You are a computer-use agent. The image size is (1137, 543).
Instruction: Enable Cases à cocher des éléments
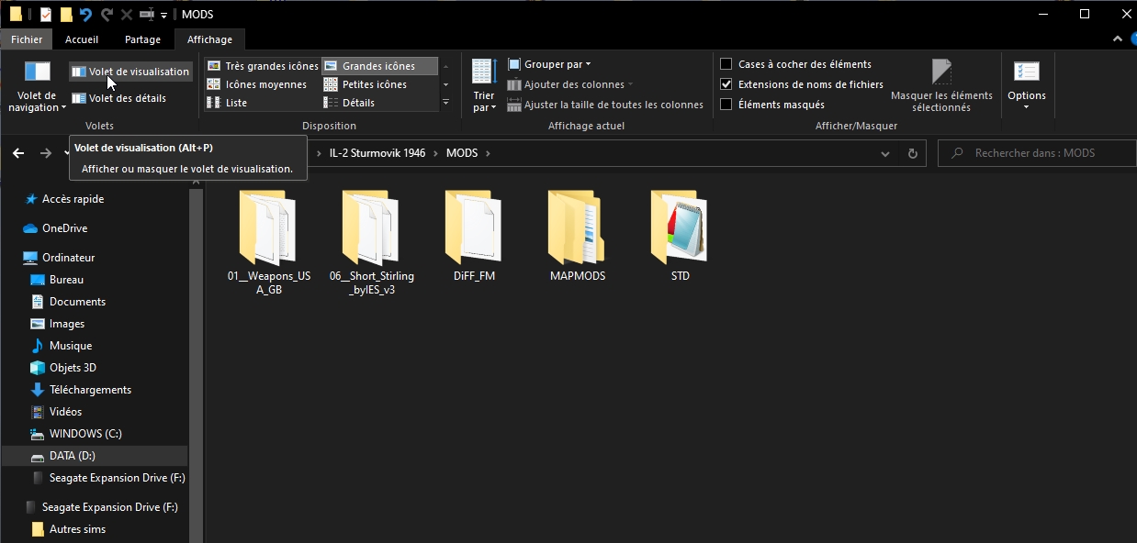[726, 64]
